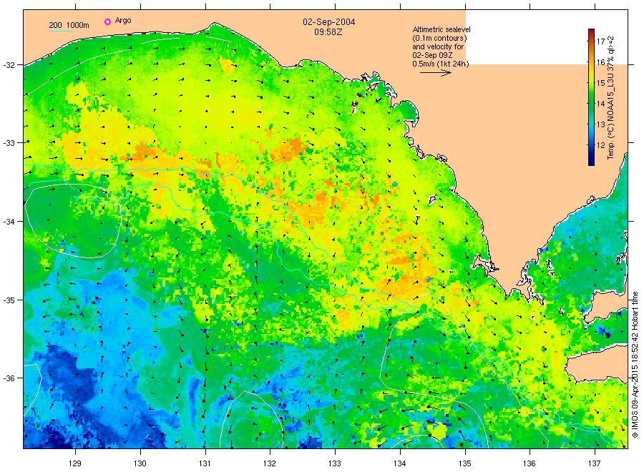644x472 pixels.
Task: Click the magenta Argo legend circle
Action: [x=107, y=21]
